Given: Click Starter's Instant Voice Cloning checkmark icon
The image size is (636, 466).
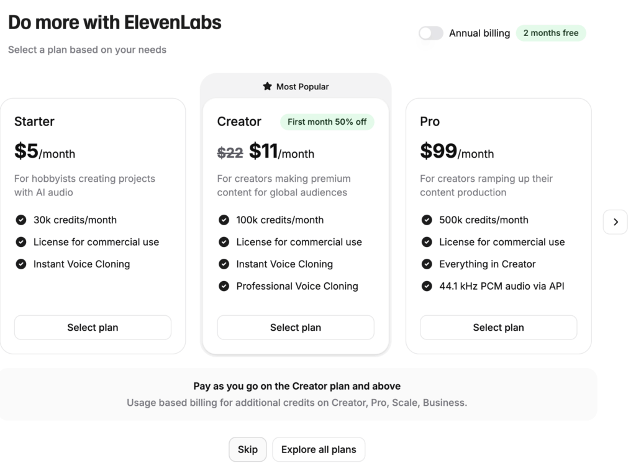Looking at the screenshot, I should coord(21,264).
